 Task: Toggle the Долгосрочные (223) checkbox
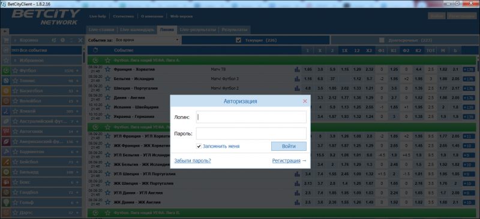pos(382,40)
